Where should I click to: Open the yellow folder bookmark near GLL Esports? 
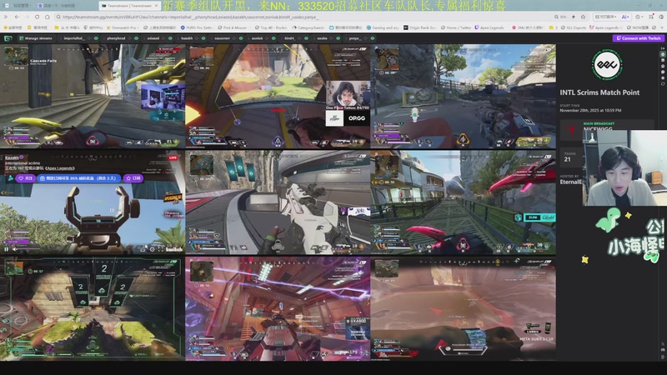(551, 27)
